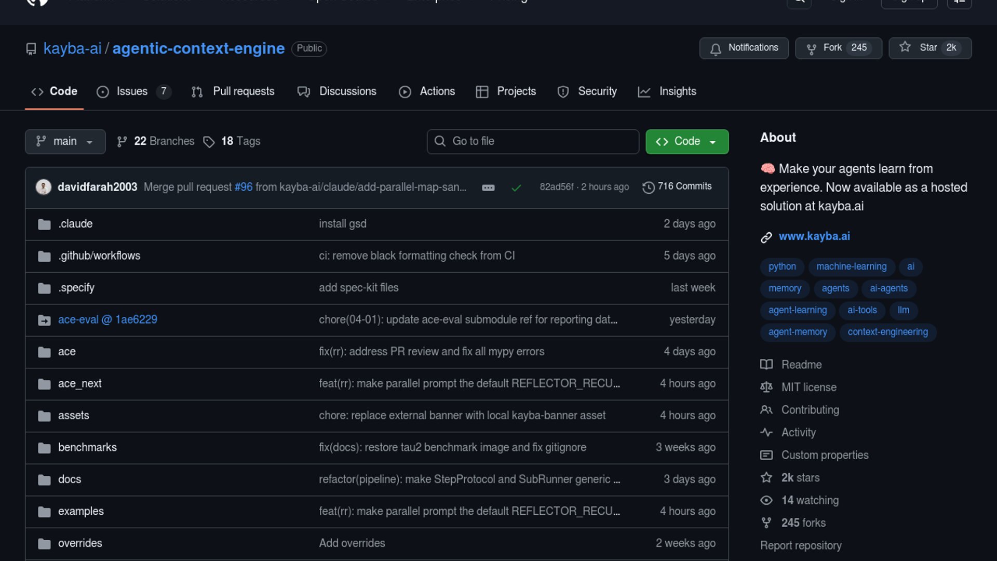Click the eye icon for 14 watching
The width and height of the screenshot is (997, 561).
(x=766, y=501)
